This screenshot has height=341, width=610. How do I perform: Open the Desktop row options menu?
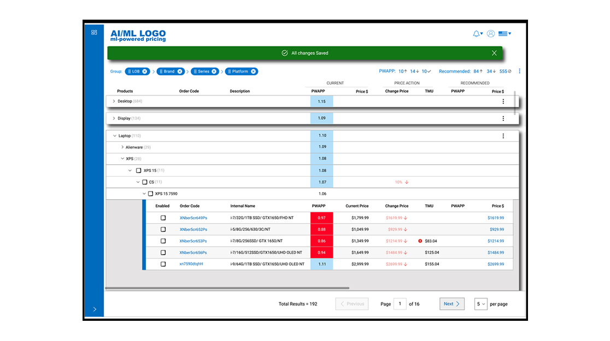click(x=503, y=101)
